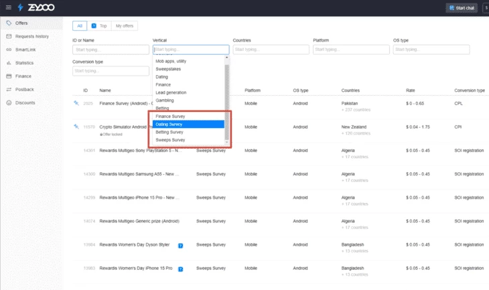The image size is (489, 290).
Task: Switch to the All offers tab
Action: coord(80,26)
